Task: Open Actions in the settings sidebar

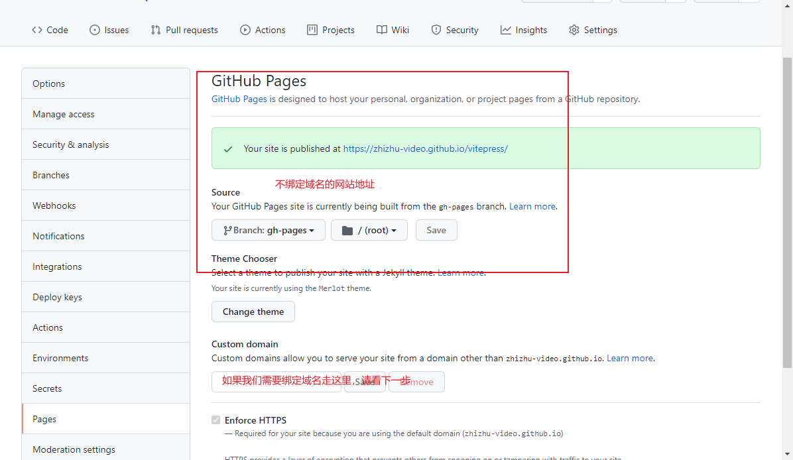Action: click(x=105, y=327)
